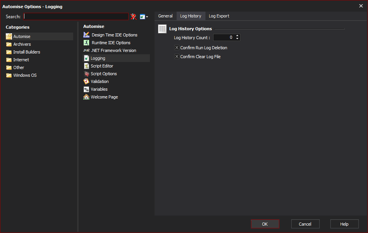This screenshot has width=368, height=233.
Task: Open the Variables options entry
Action: (x=99, y=89)
